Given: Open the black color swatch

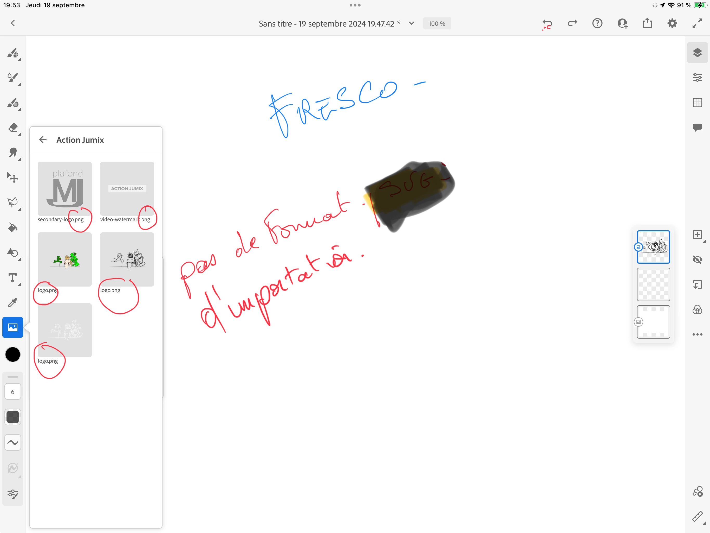Looking at the screenshot, I should [x=13, y=355].
